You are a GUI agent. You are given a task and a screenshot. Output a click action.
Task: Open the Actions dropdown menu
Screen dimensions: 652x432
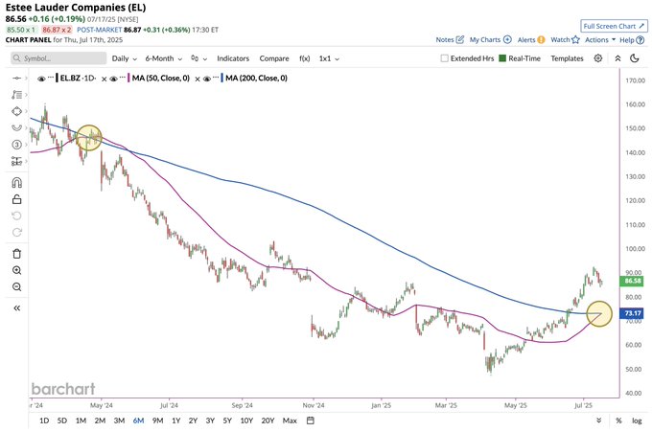[599, 40]
